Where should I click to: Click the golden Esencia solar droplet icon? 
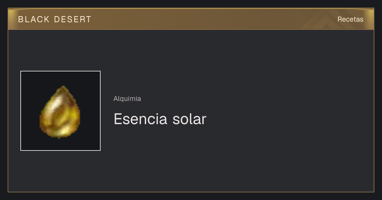[60, 112]
